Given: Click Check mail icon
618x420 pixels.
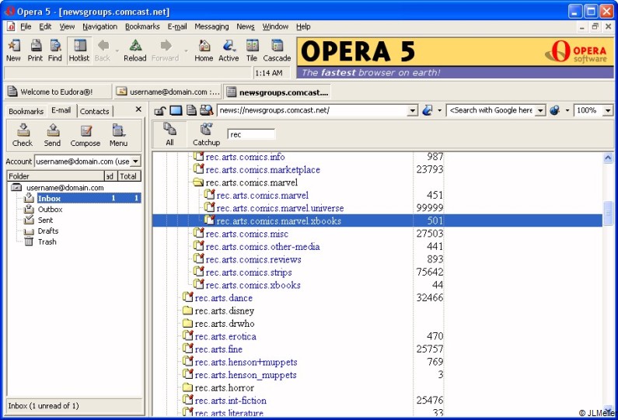Looking at the screenshot, I should click(23, 135).
